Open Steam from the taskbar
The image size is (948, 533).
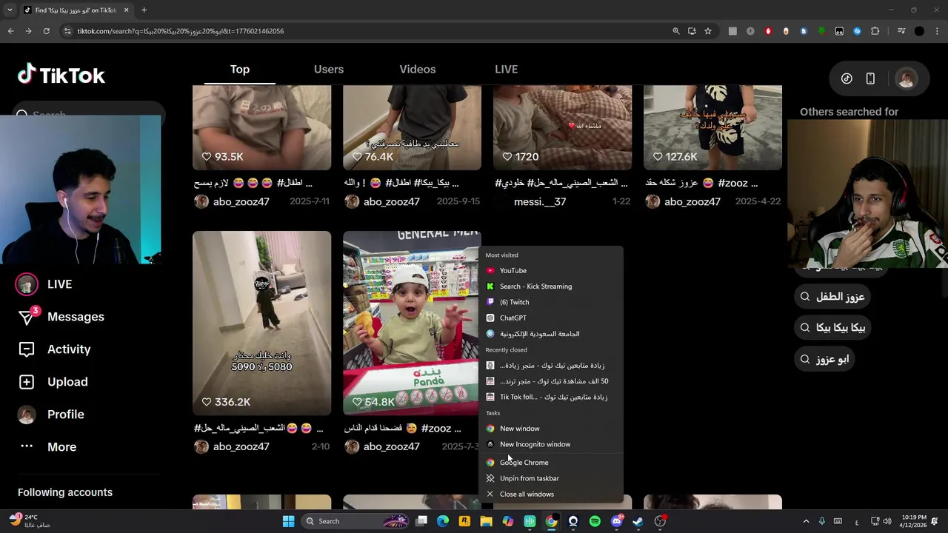[638, 521]
